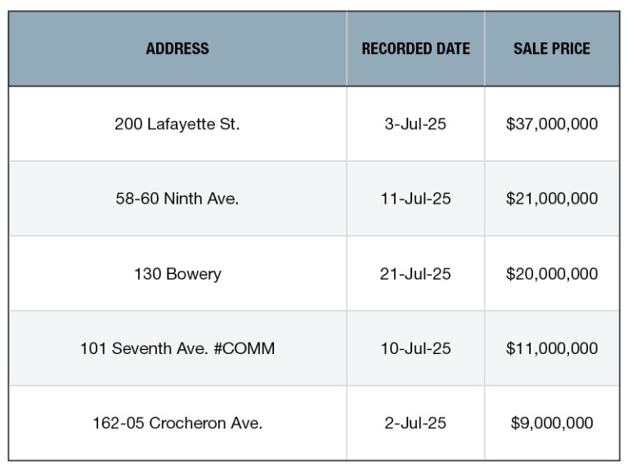The image size is (628, 471).
Task: Click the 21-Jul-25 recorded date
Action: pos(415,274)
